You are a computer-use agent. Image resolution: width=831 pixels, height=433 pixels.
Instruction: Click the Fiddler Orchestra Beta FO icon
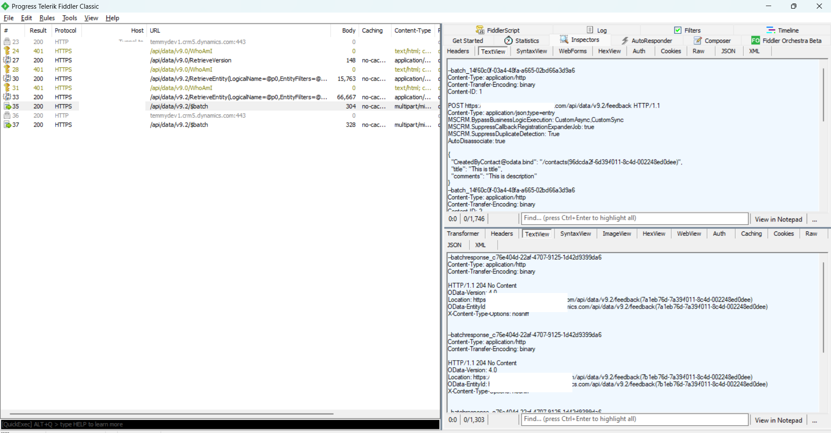coord(755,40)
